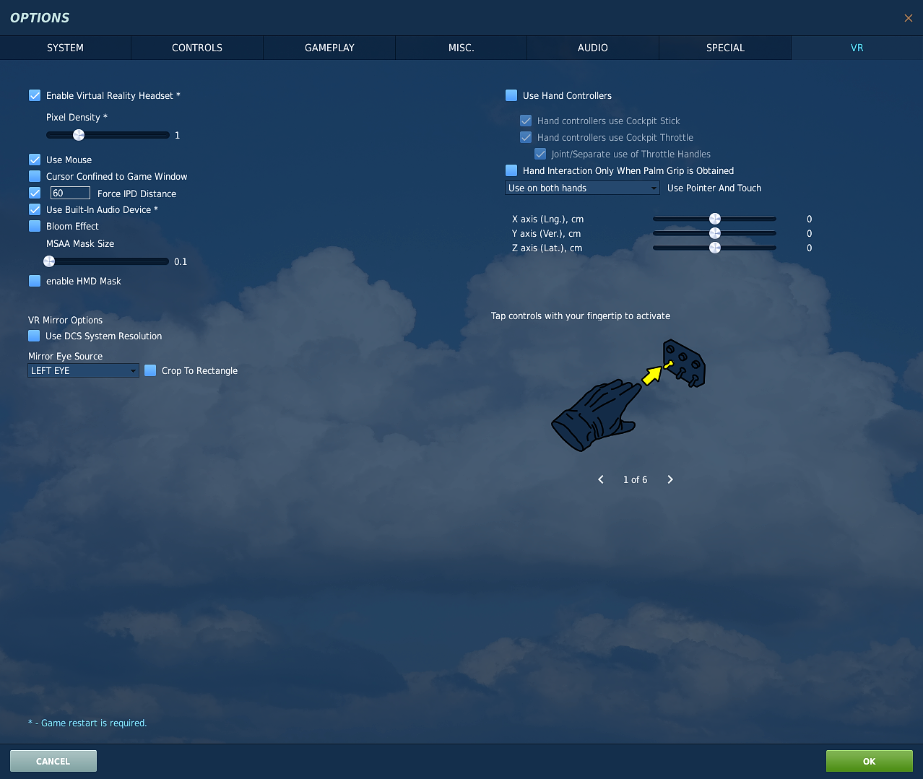Viewport: 923px width, 779px height.
Task: Toggle Hand controllers use Cockpit Stick
Action: (526, 121)
